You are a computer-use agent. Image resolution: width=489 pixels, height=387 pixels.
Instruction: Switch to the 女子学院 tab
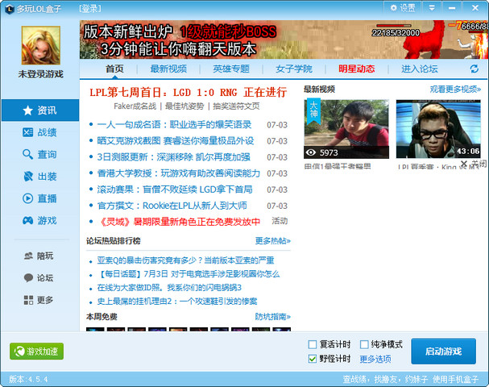tap(294, 69)
